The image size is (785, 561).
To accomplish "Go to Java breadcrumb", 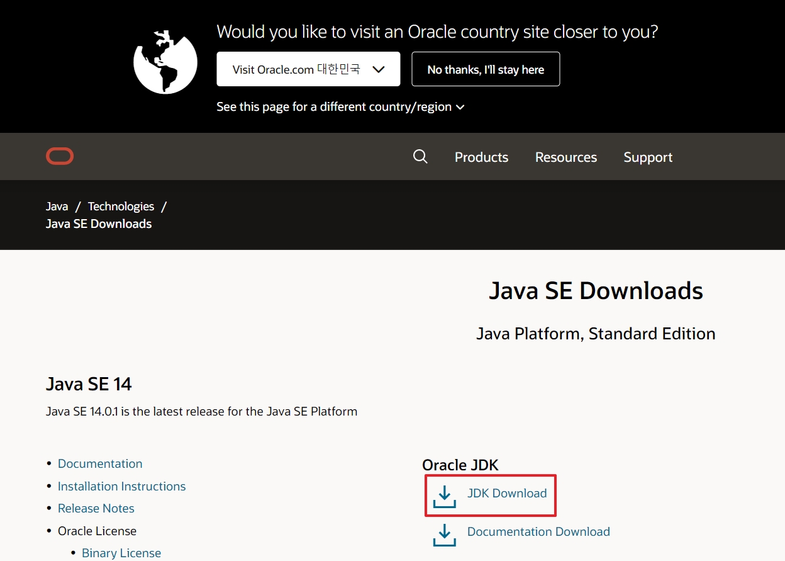I will [x=57, y=207].
